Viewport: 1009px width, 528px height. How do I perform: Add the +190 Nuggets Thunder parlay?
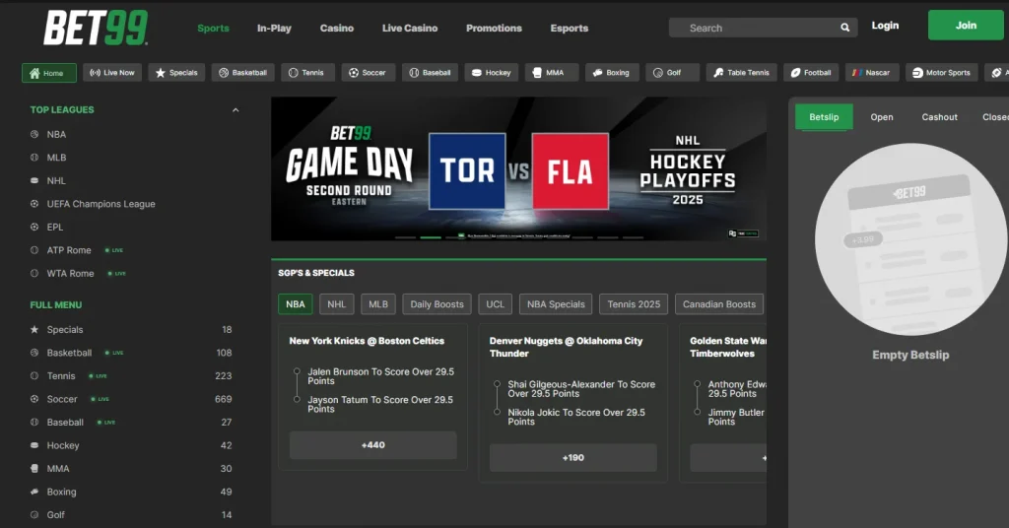pos(573,458)
